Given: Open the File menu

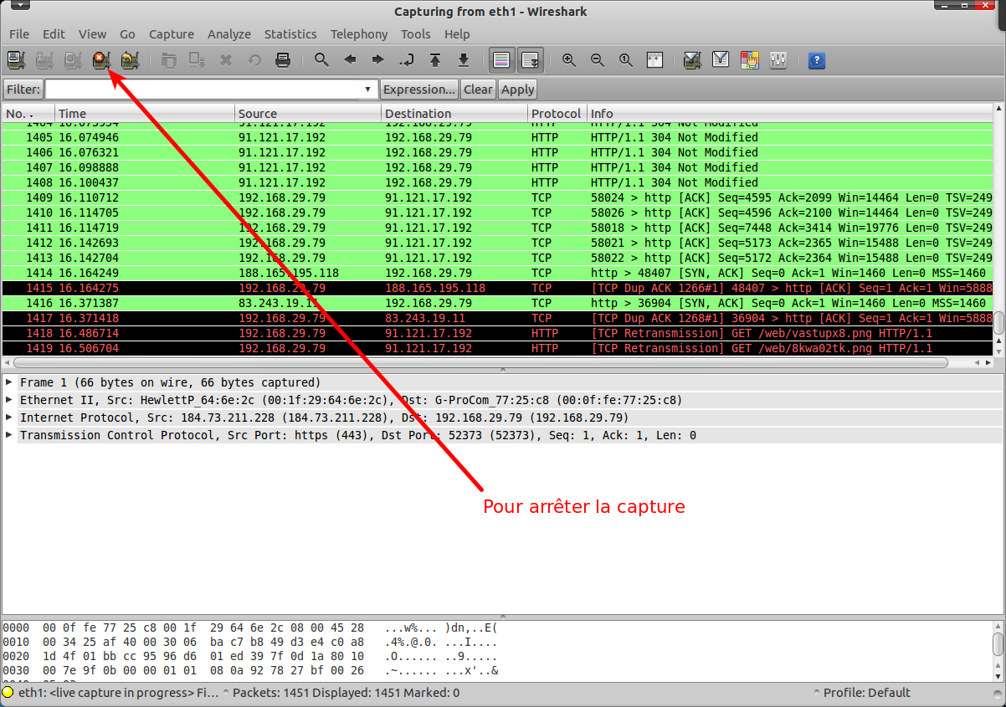Looking at the screenshot, I should coord(19,34).
